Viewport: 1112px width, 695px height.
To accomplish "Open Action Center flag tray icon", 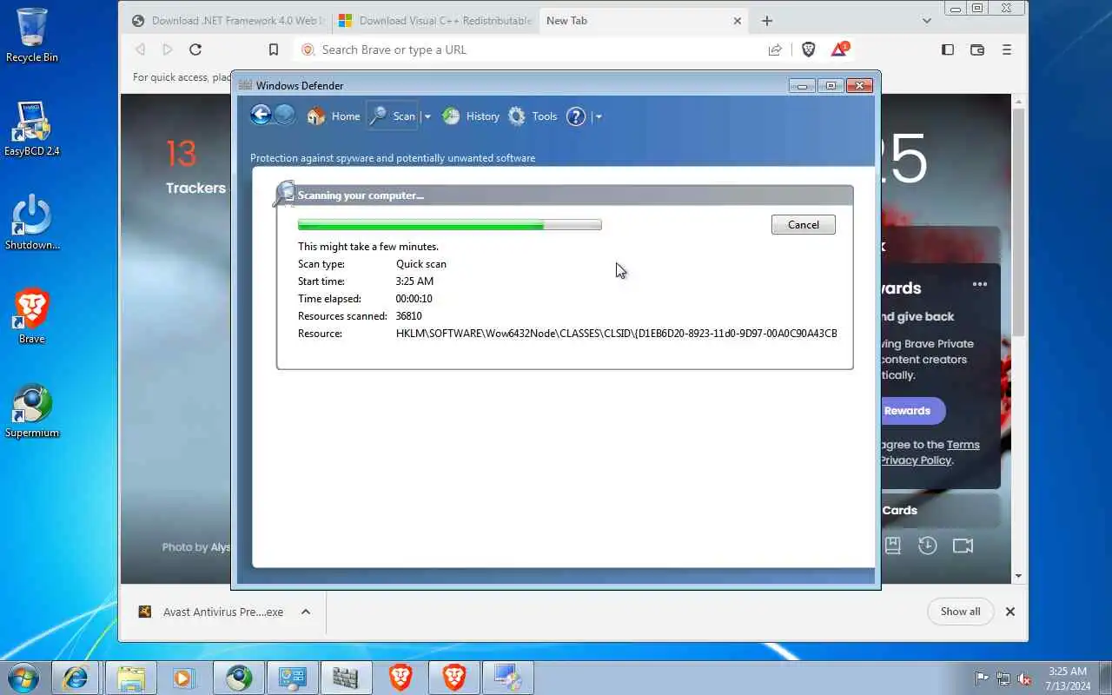I will [x=982, y=678].
